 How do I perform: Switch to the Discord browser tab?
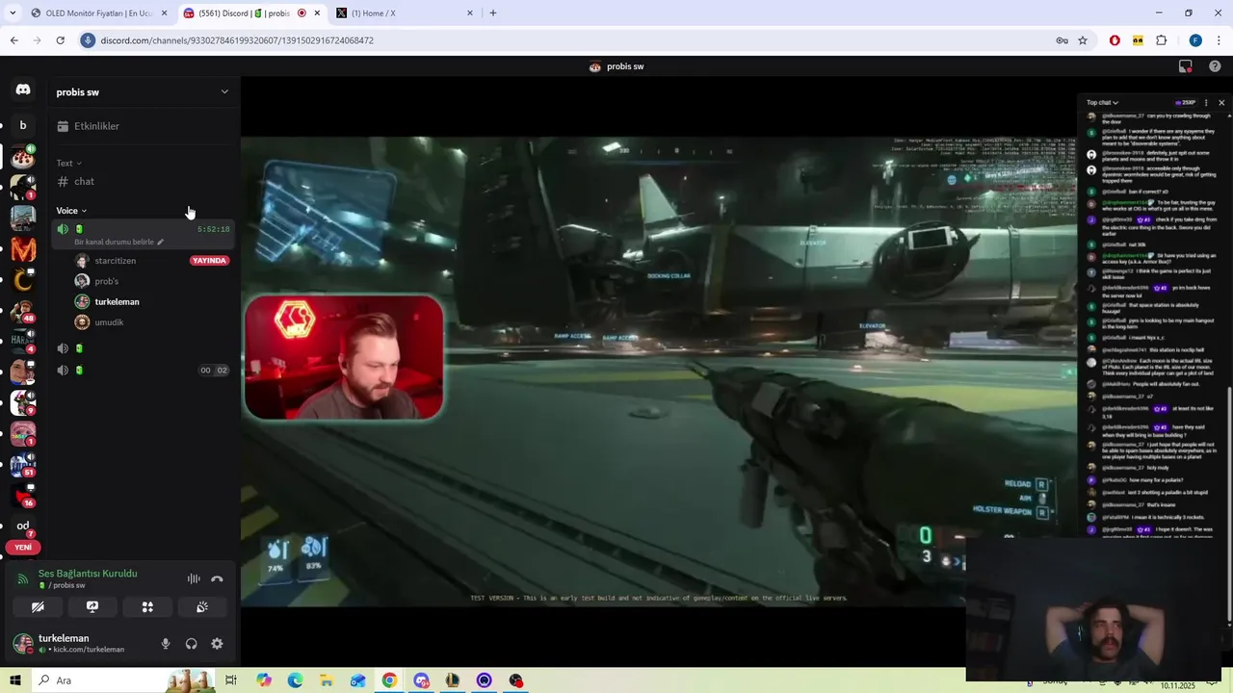[x=250, y=13]
